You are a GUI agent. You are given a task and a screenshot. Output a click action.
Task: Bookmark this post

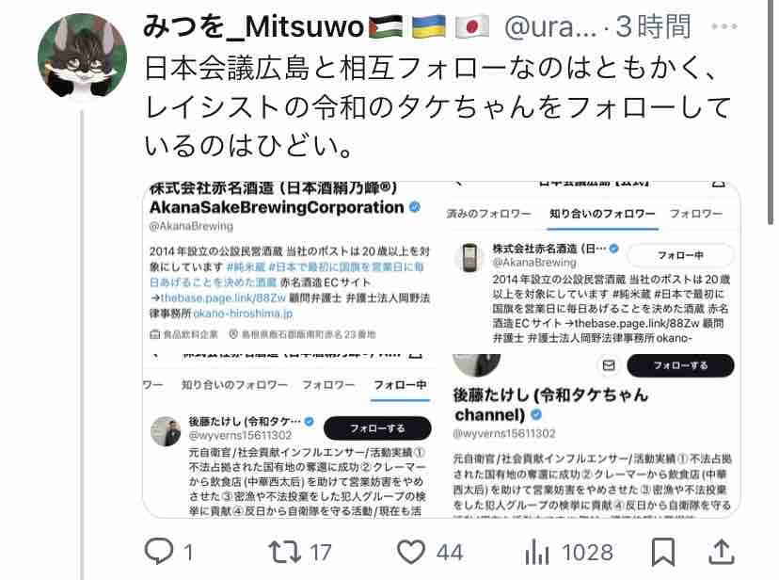click(x=662, y=552)
